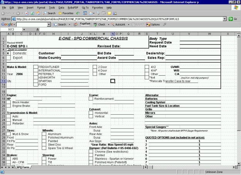
Task: Click the PageRank indicator
Action: 85,24
